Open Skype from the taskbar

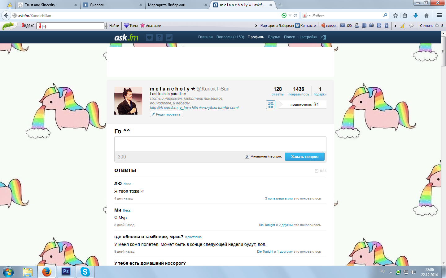click(x=85, y=272)
